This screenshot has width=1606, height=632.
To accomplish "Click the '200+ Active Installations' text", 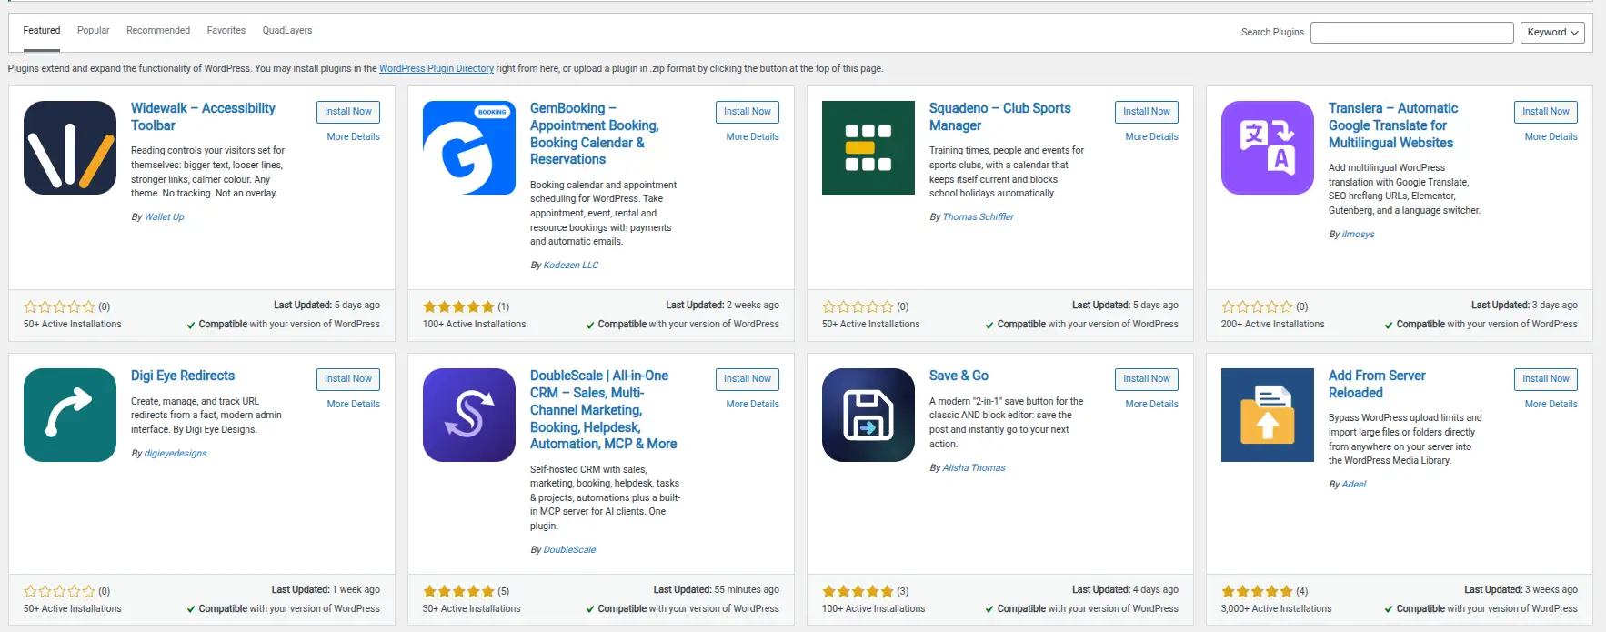I will click(x=1273, y=325).
